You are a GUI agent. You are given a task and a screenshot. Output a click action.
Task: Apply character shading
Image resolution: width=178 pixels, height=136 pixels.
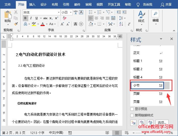click(x=75, y=24)
